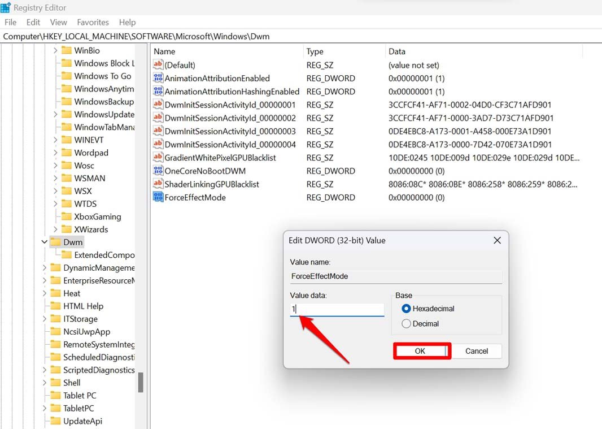Click the ab string icon next to (Default)
This screenshot has height=429, width=602.
click(x=158, y=64)
